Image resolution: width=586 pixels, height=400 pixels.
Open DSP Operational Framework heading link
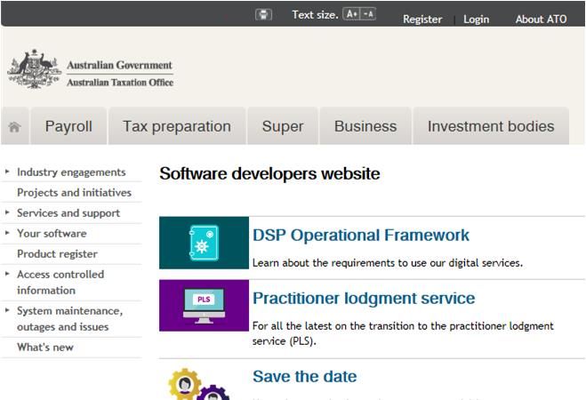361,236
